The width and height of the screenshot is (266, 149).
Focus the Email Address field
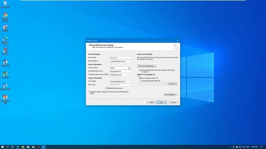tap(120, 61)
